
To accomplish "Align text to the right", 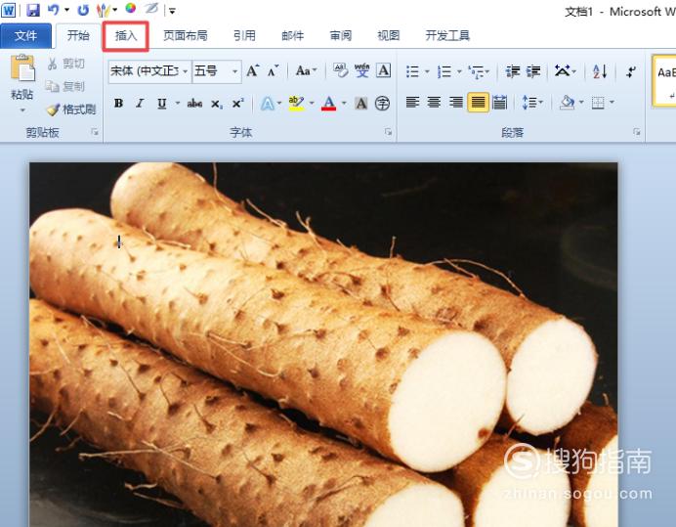I will (x=455, y=103).
